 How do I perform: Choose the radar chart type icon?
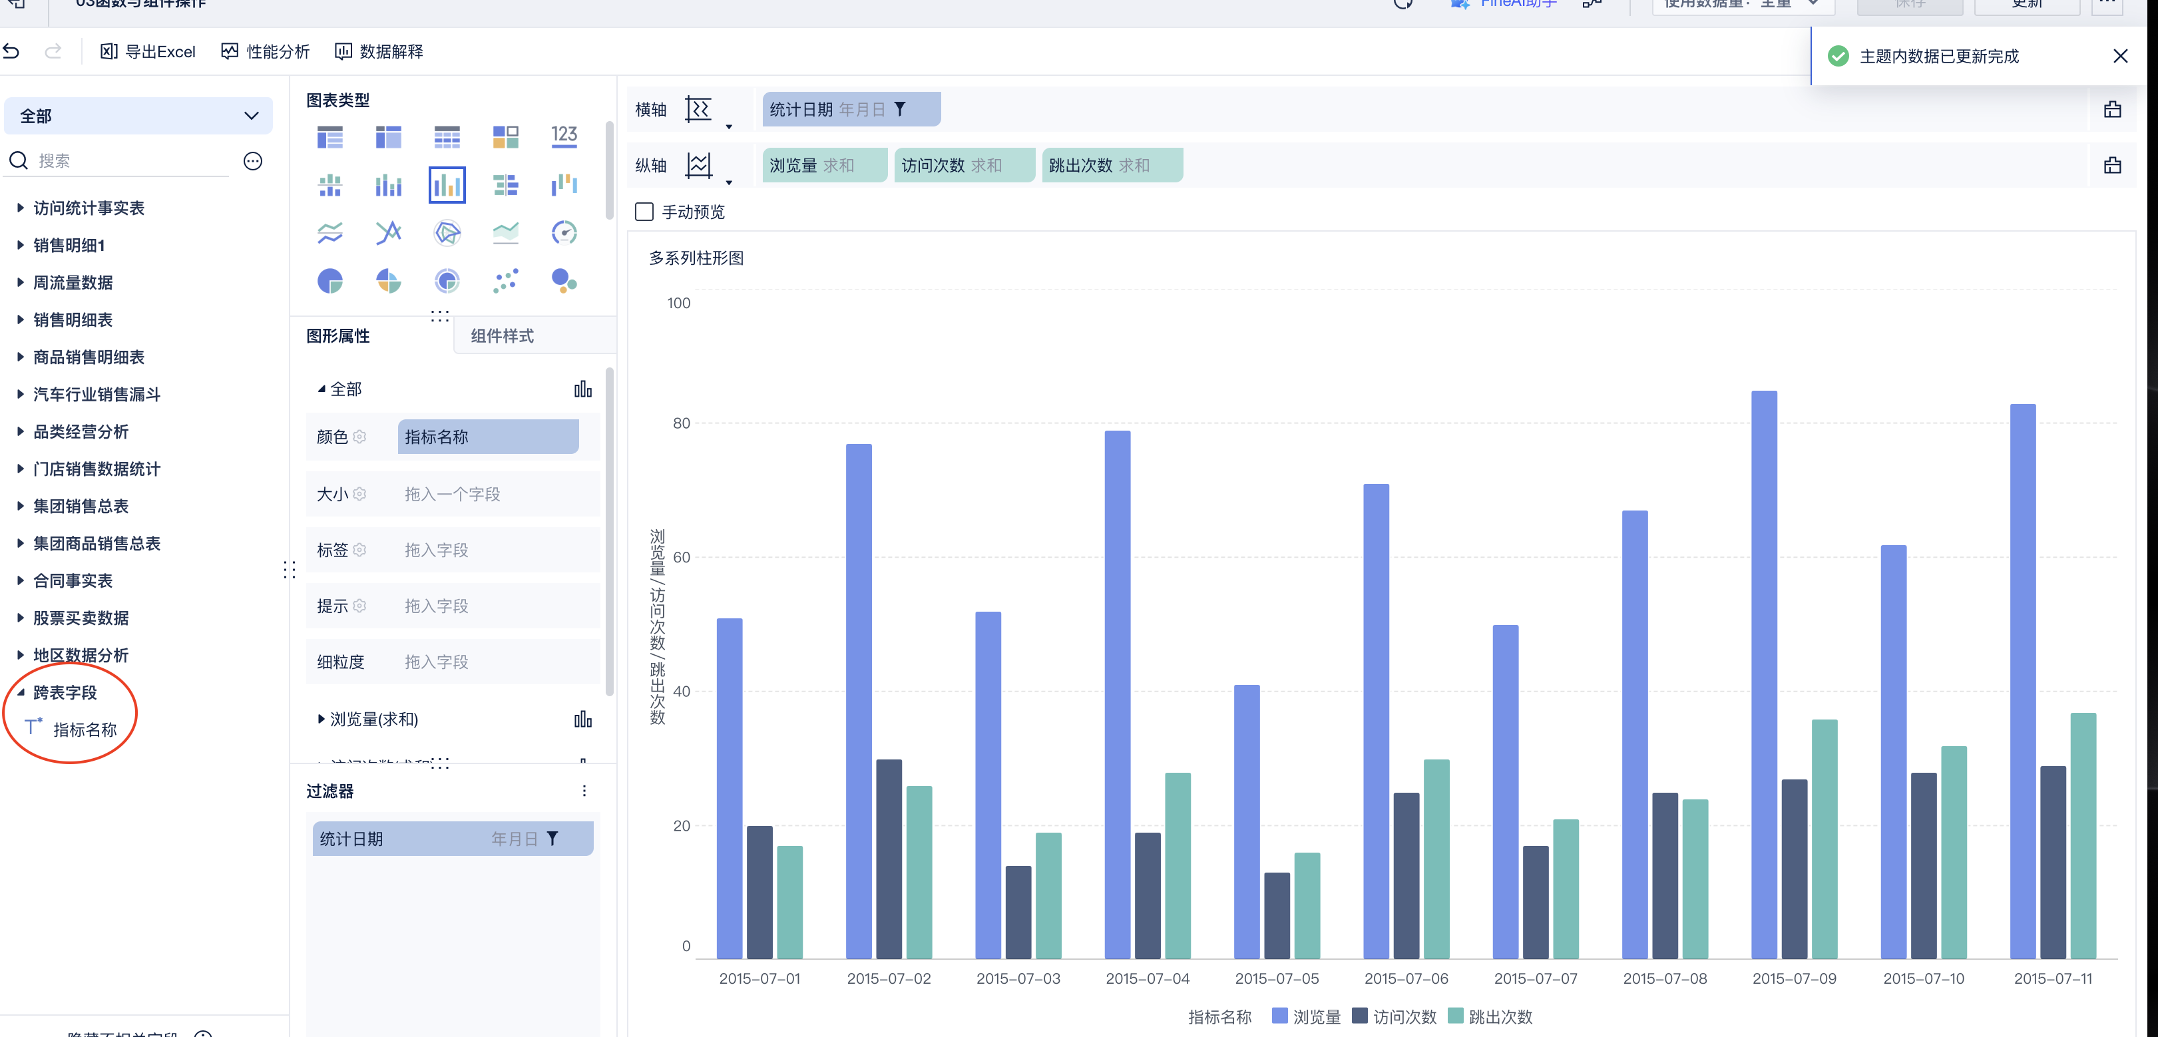tap(447, 233)
